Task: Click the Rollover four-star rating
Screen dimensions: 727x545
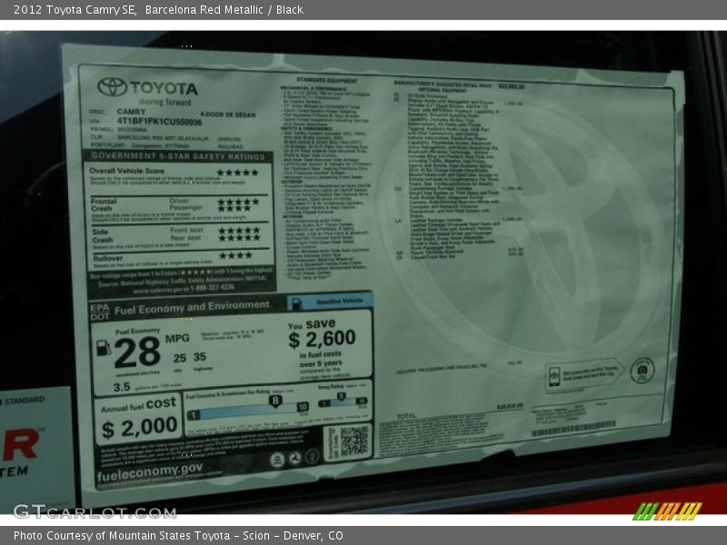Action: point(235,255)
